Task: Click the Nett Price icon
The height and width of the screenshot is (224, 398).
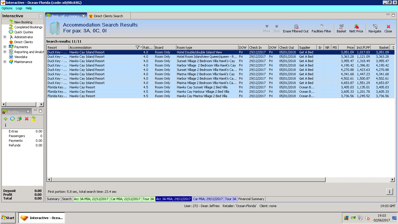Action: pyautogui.click(x=356, y=27)
